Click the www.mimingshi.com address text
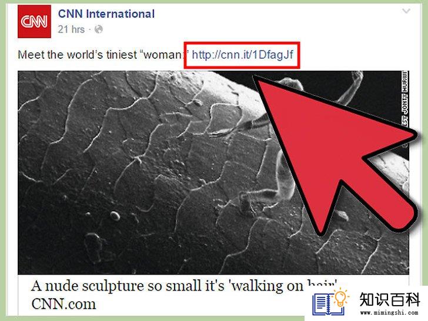 coord(389,313)
